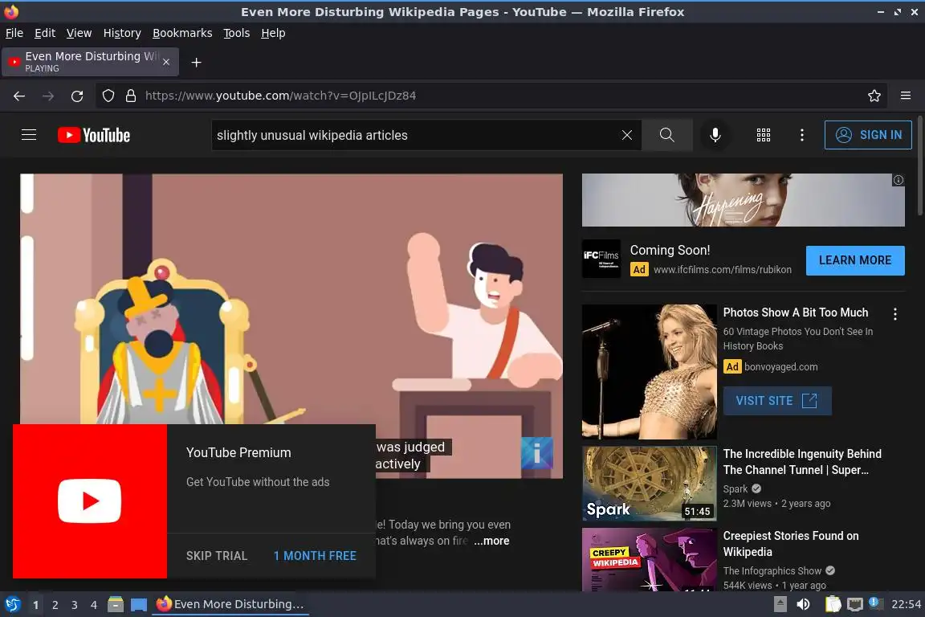Open a new tab with the plus
Image resolution: width=925 pixels, height=617 pixels.
197,63
